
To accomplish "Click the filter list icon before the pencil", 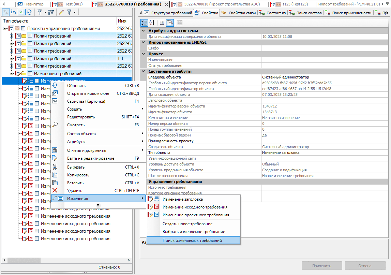I will [51, 12].
